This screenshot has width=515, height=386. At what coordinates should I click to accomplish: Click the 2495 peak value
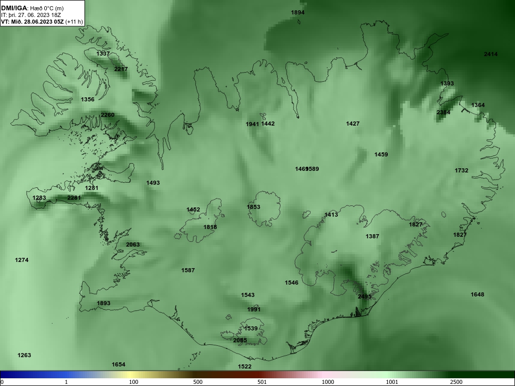365,296
